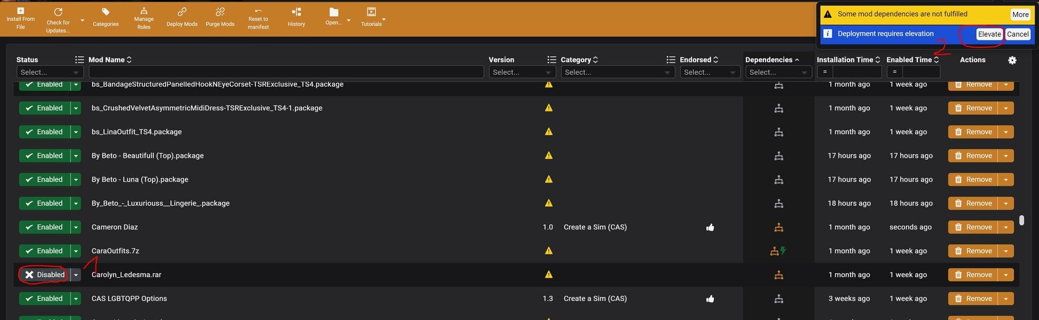Open Dependencies filter Select dropdown
Screen dimensions: 1039x320
(x=778, y=72)
